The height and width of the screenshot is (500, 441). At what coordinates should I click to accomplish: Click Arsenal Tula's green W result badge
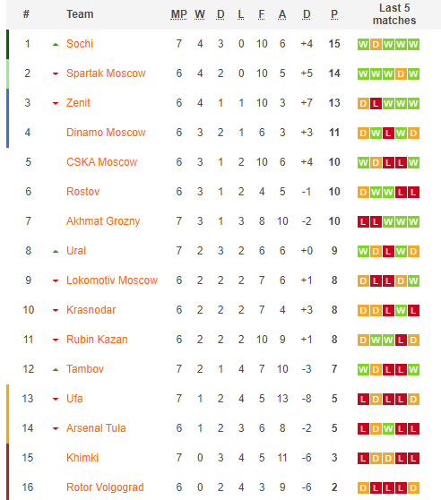pyautogui.click(x=388, y=429)
